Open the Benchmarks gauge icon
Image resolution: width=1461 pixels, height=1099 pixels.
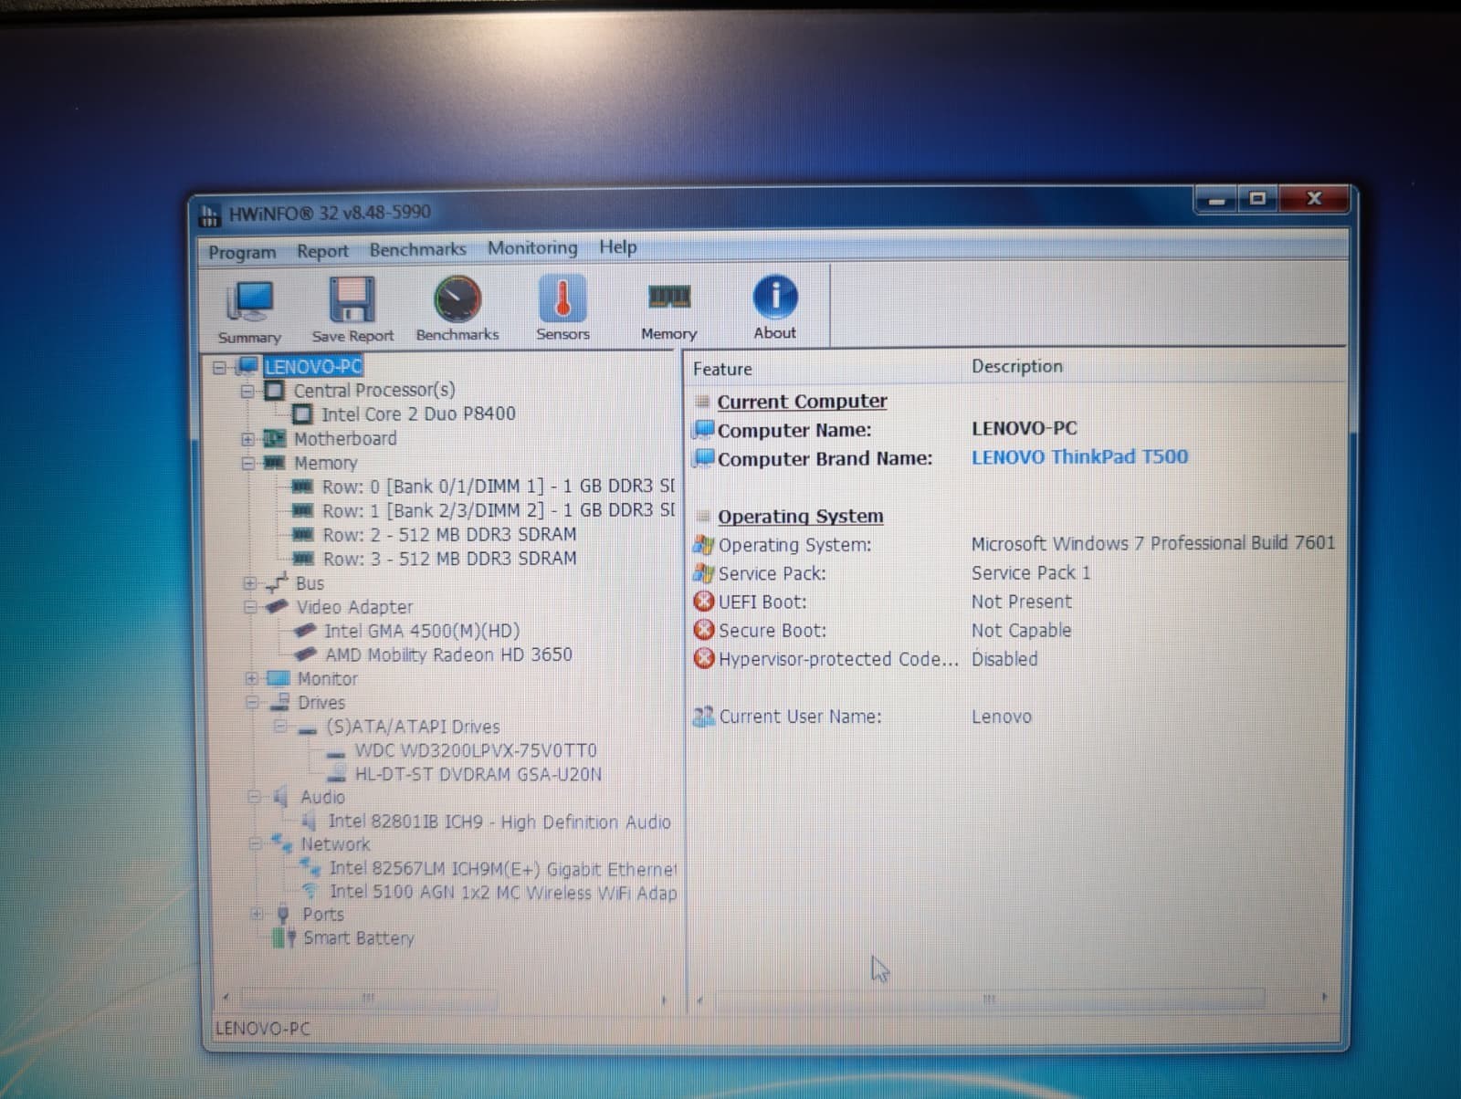pos(457,298)
